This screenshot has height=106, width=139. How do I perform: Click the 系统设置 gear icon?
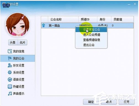pos(10,72)
